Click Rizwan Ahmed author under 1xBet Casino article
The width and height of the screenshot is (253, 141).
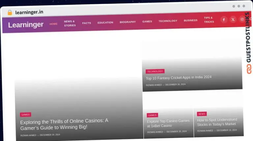155,132
